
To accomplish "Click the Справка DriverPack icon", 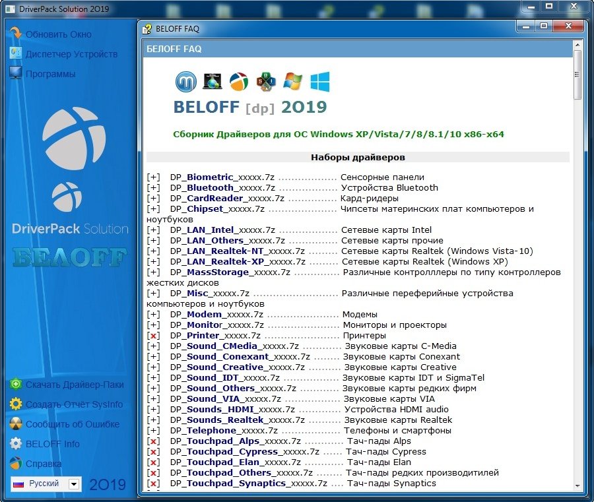I will pos(16,463).
